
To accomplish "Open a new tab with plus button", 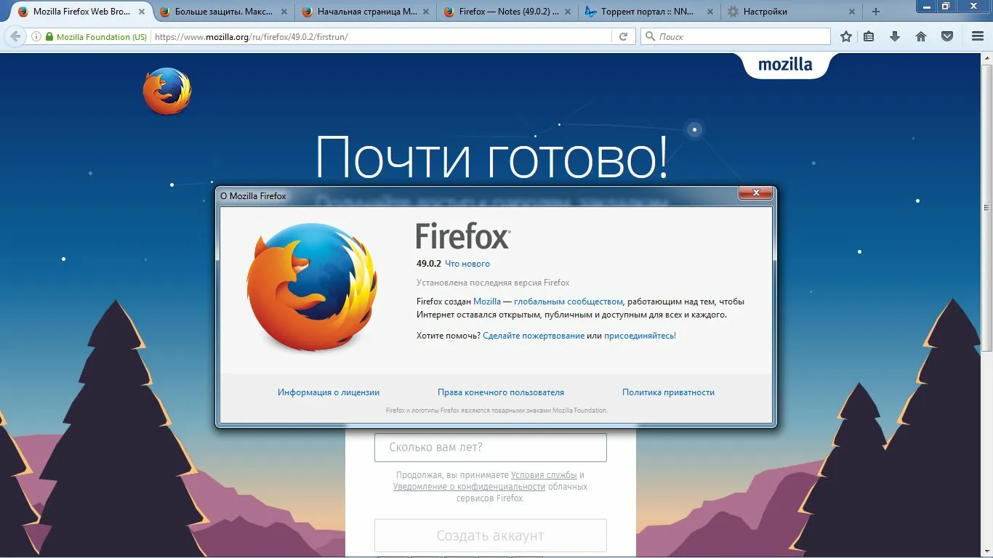I will pos(875,12).
